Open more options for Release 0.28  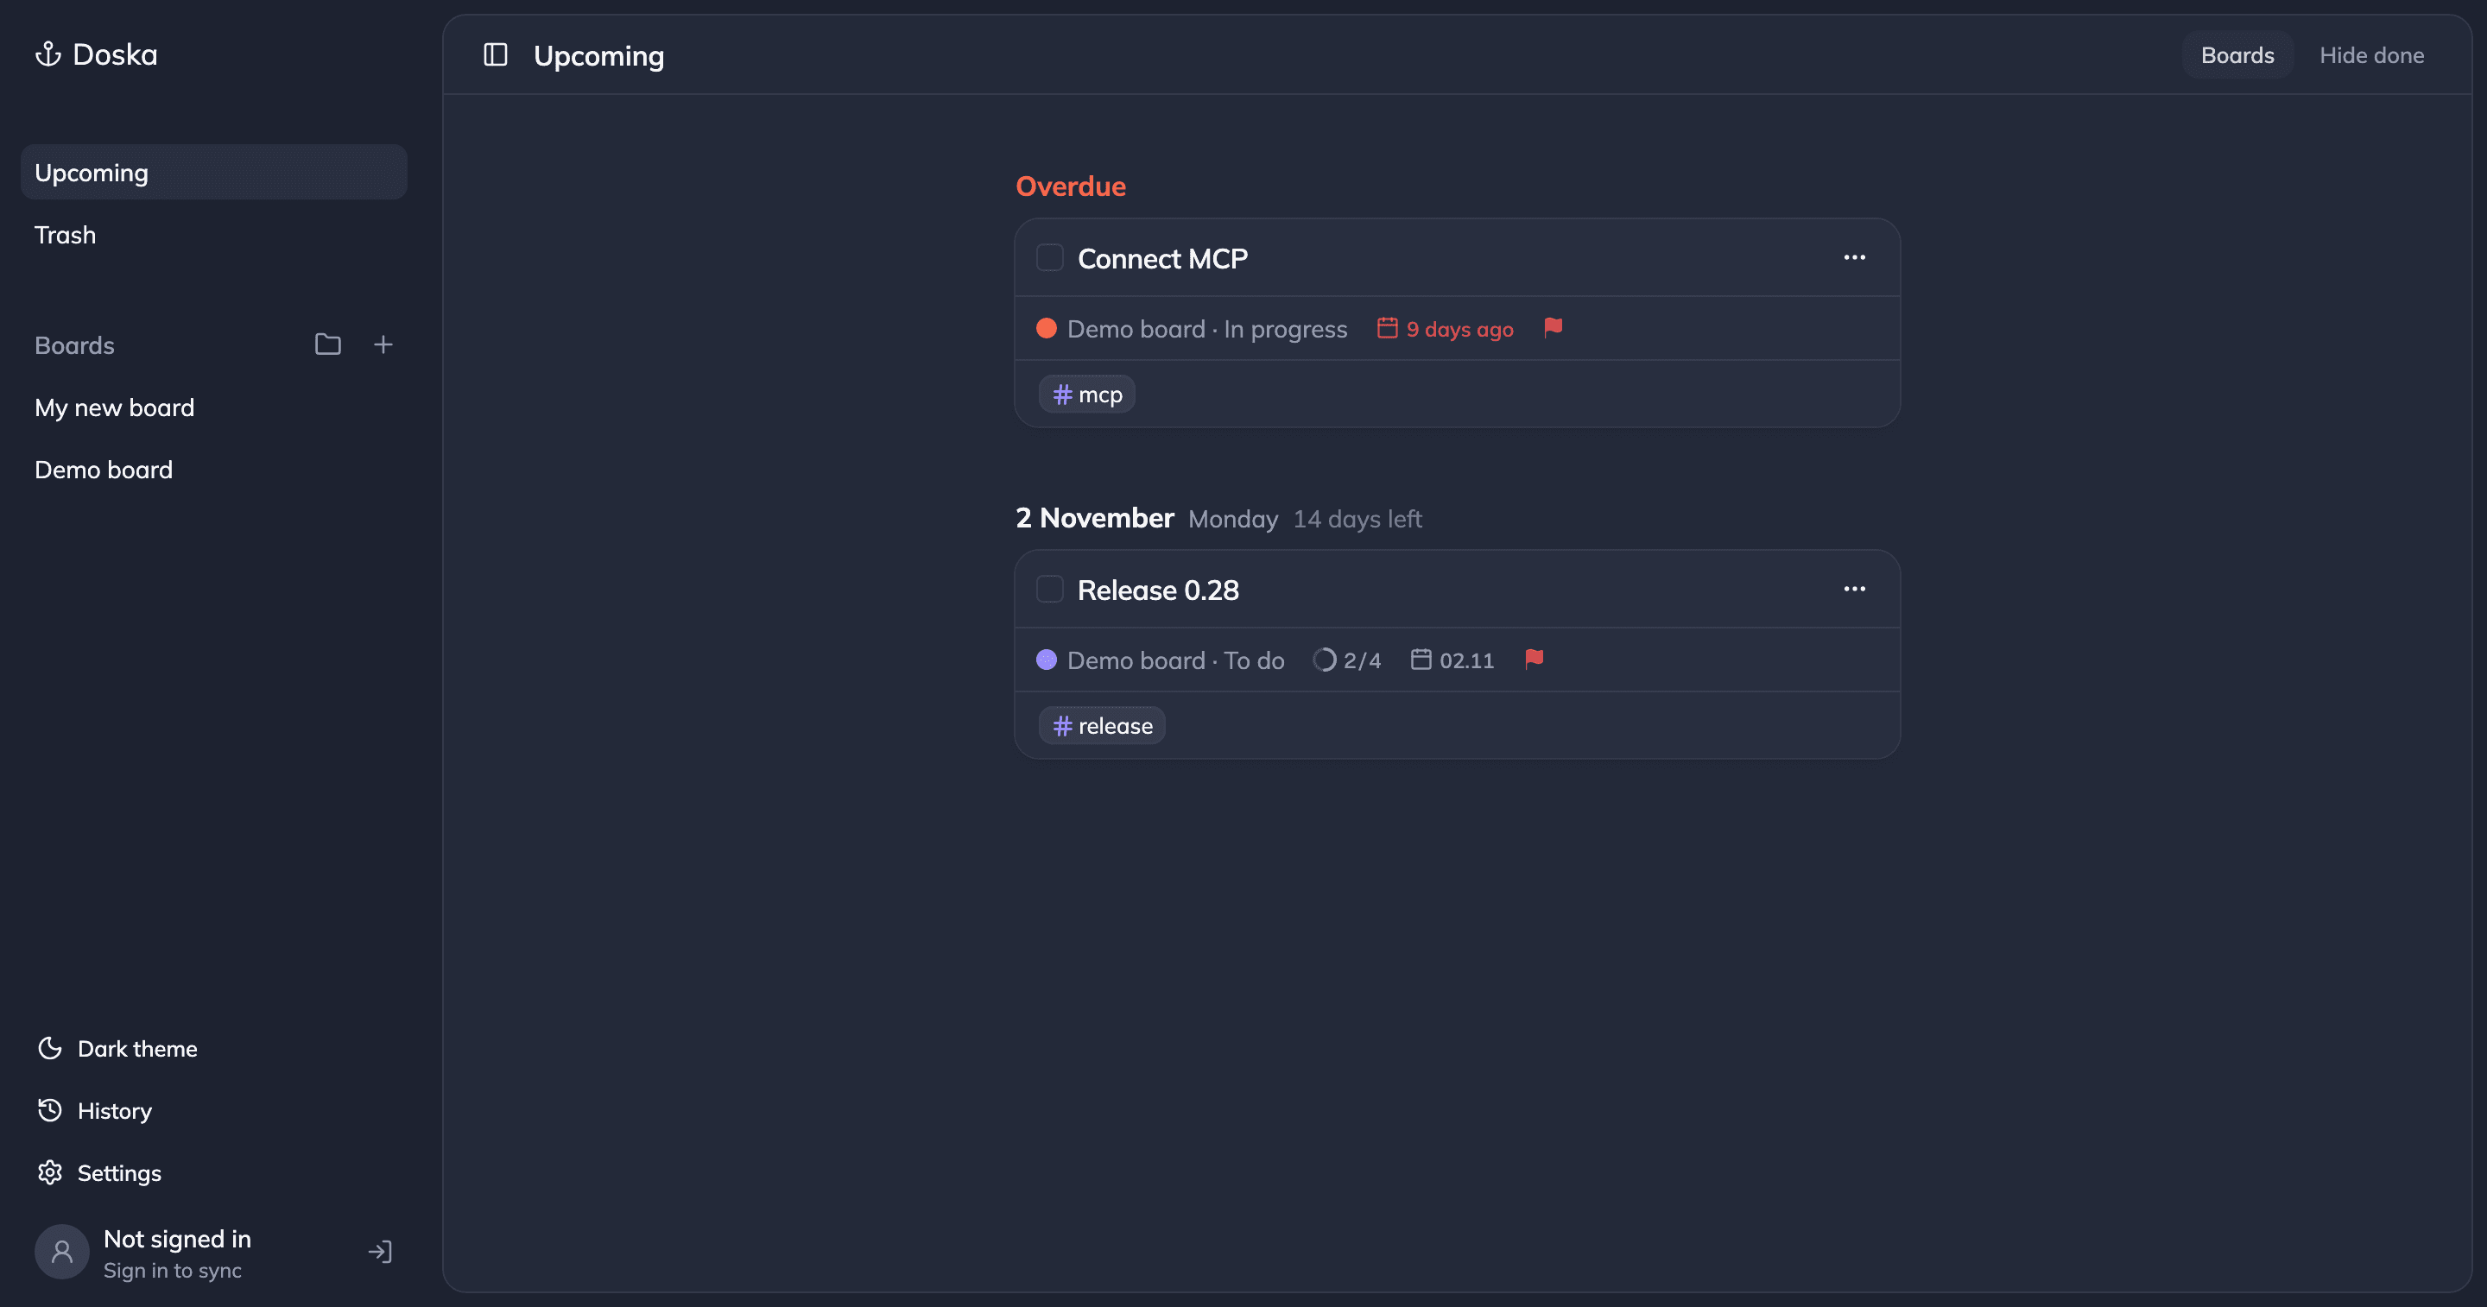(x=1855, y=589)
